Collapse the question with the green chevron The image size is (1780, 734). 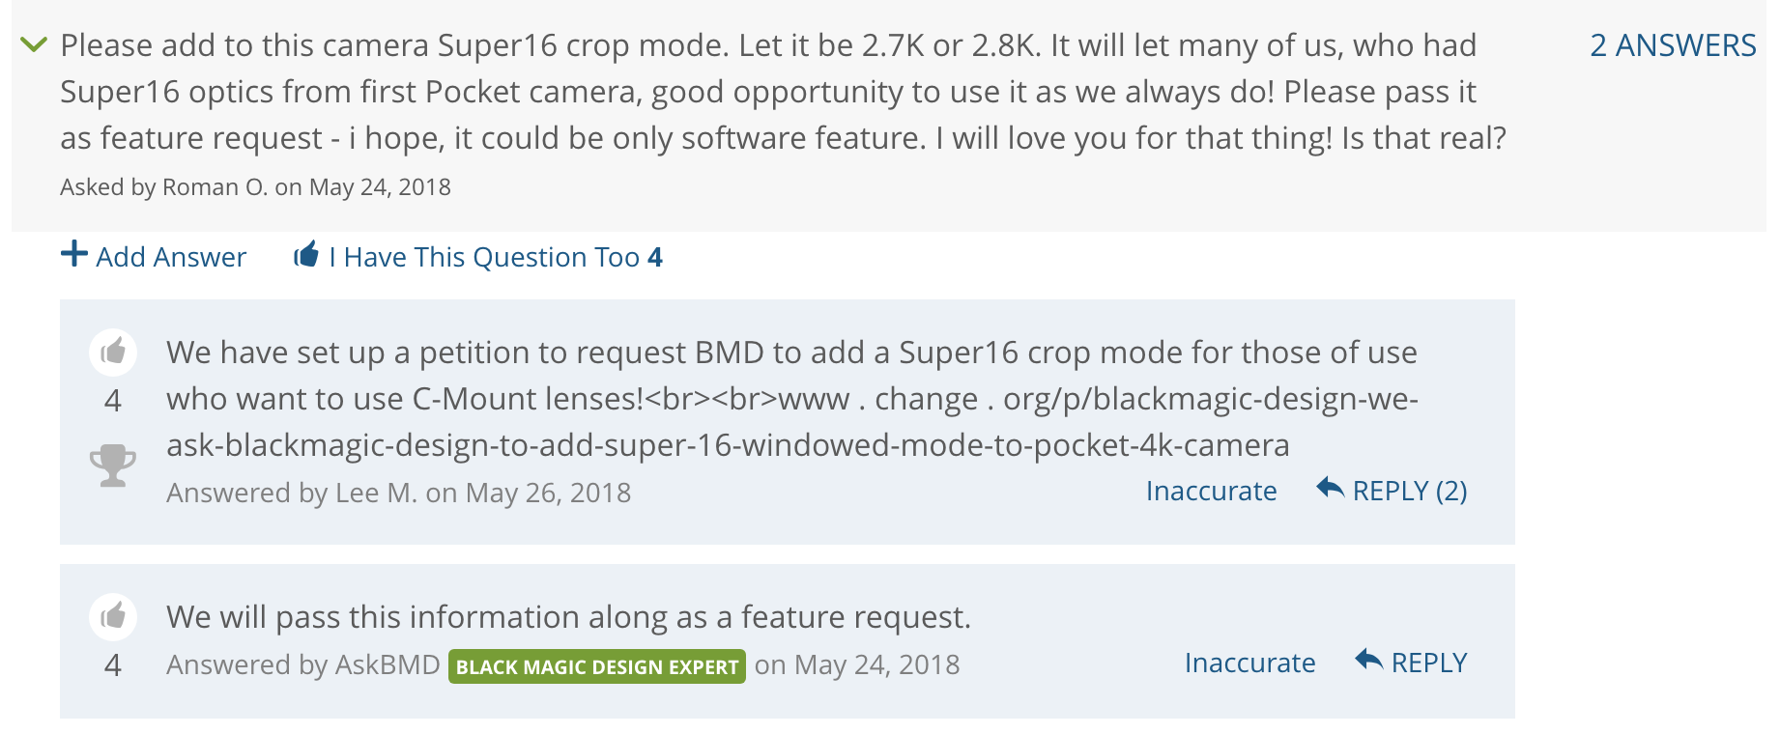[34, 44]
